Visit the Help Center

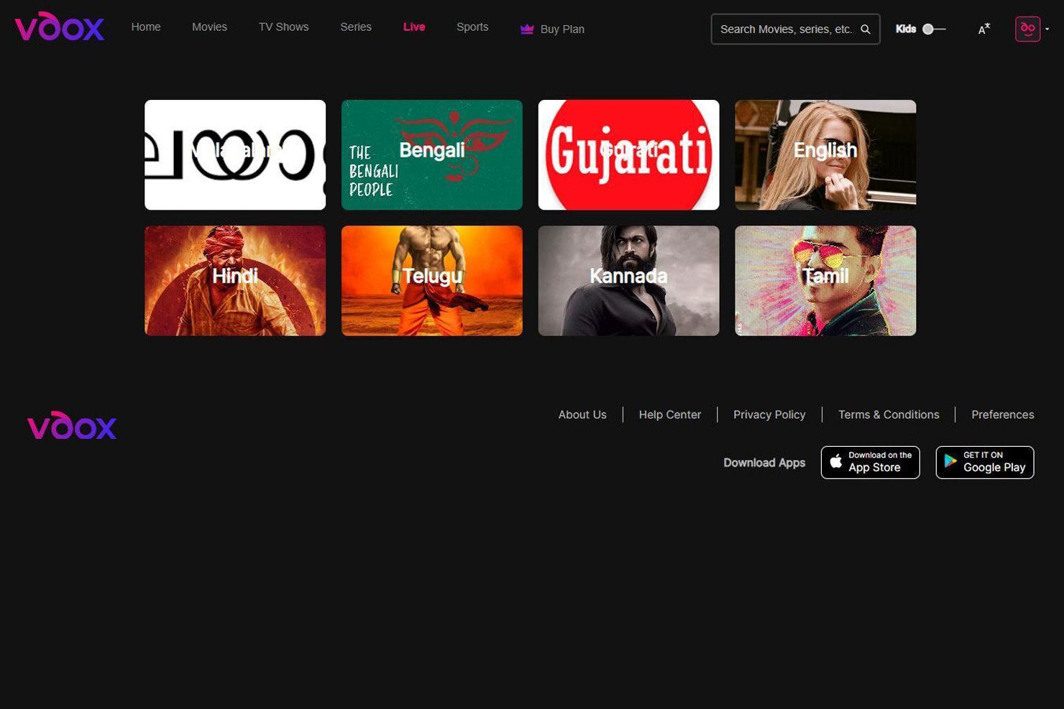pyautogui.click(x=670, y=414)
